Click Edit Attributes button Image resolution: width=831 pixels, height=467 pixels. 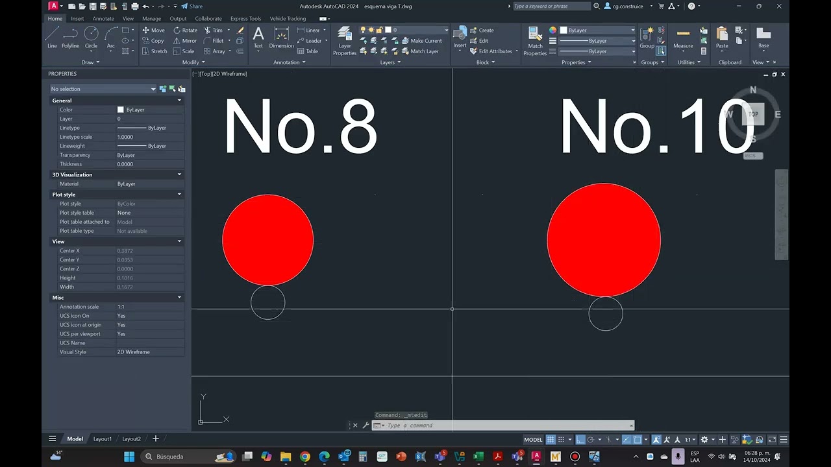[491, 51]
